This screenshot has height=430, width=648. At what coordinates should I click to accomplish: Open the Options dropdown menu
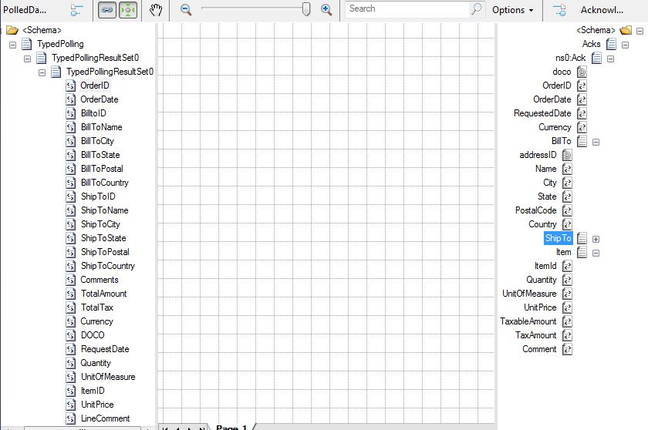[x=512, y=10]
